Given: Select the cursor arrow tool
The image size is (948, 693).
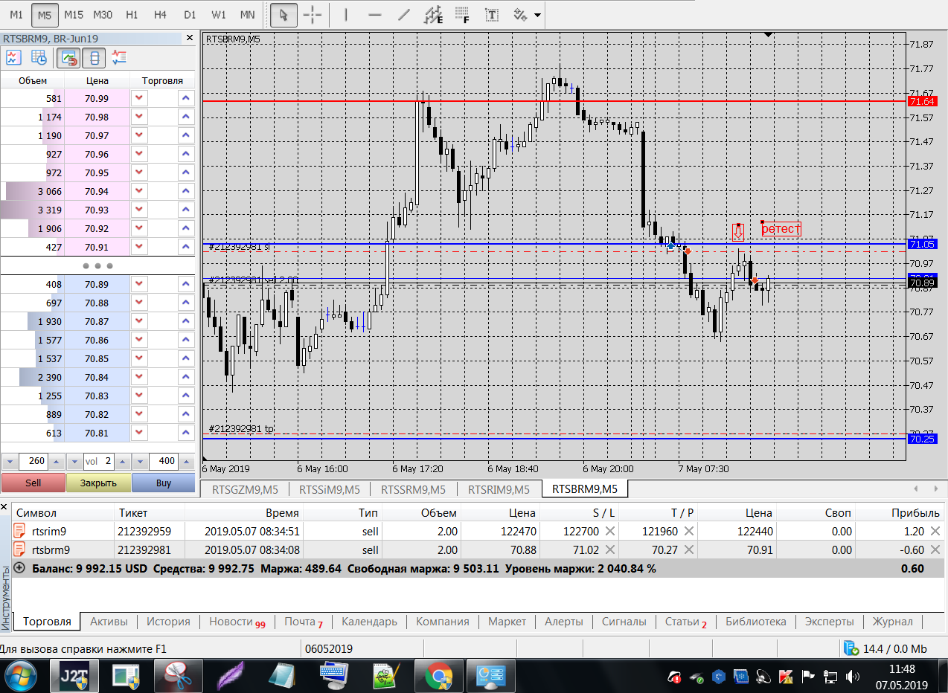Looking at the screenshot, I should [x=282, y=14].
